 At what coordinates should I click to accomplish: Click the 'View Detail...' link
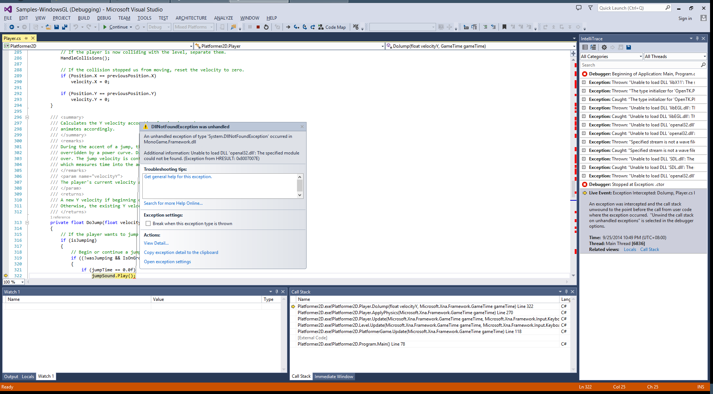156,243
